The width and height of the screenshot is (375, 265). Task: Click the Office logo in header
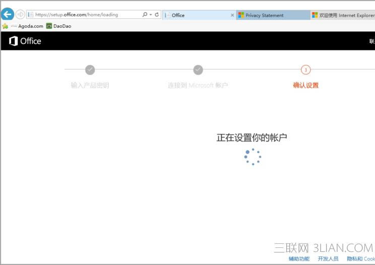[x=25, y=41]
